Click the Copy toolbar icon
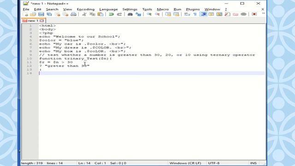The height and width of the screenshot is (166, 295). pos(92,14)
